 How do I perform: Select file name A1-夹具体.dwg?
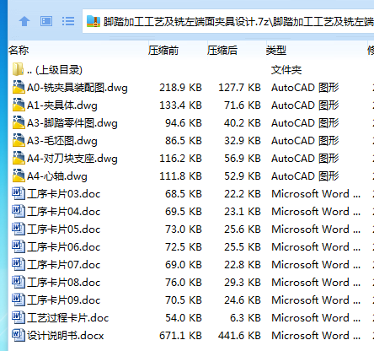click(62, 105)
